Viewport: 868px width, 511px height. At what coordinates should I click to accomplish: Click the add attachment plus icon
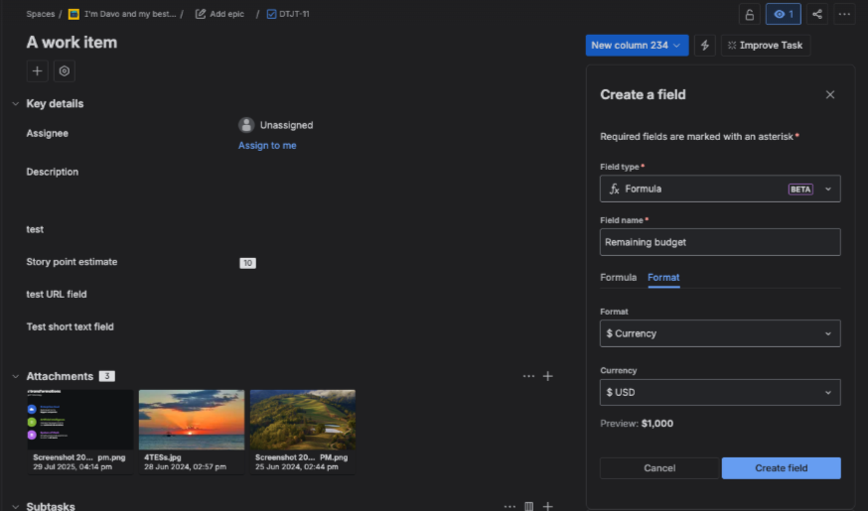point(547,376)
